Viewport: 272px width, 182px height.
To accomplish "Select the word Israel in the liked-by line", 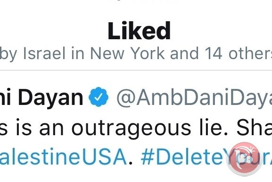I will 44,53.
